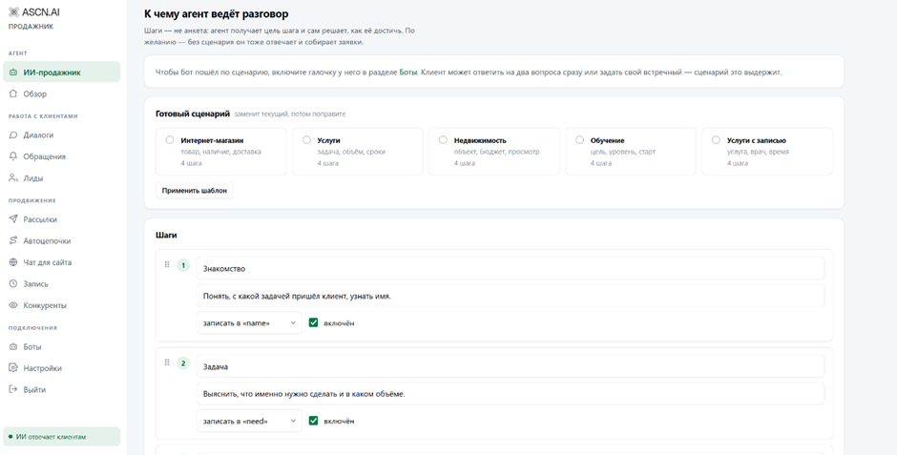The height and width of the screenshot is (455, 897).
Task: Click the Шаги section heading
Action: click(166, 235)
